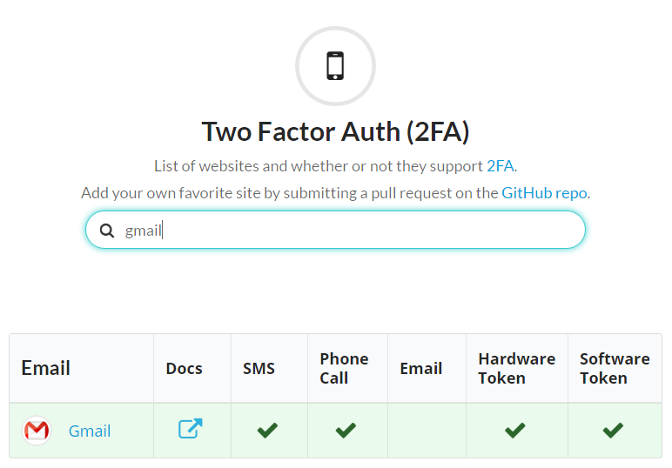The width and height of the screenshot is (672, 468).
Task: Click Gmail's Phone Call support checkmark
Action: tap(346, 430)
